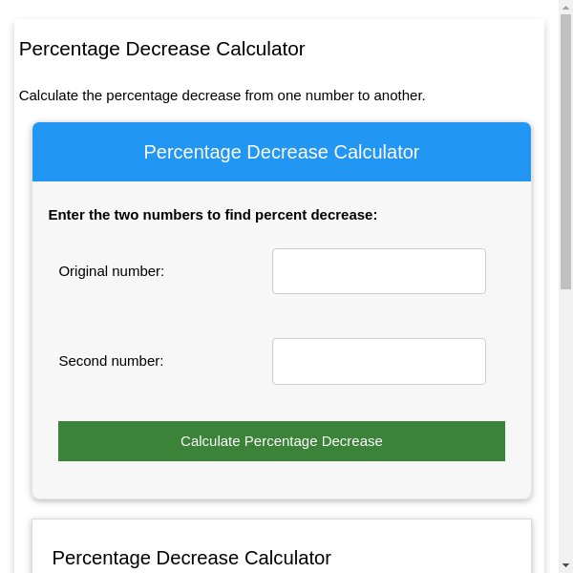
Task: Click the scrollbar up arrow
Action: (565, 8)
